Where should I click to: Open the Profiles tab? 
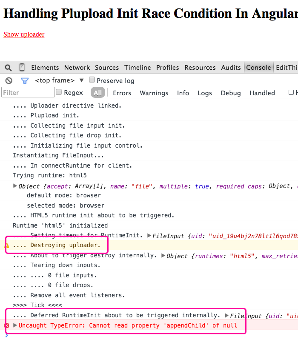[x=167, y=68]
